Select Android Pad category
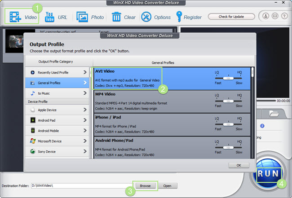This screenshot has width=292, height=198. pyautogui.click(x=57, y=120)
